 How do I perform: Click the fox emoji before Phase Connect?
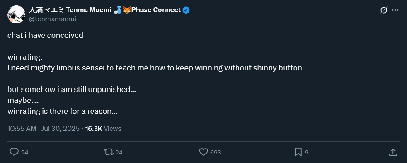(126, 10)
